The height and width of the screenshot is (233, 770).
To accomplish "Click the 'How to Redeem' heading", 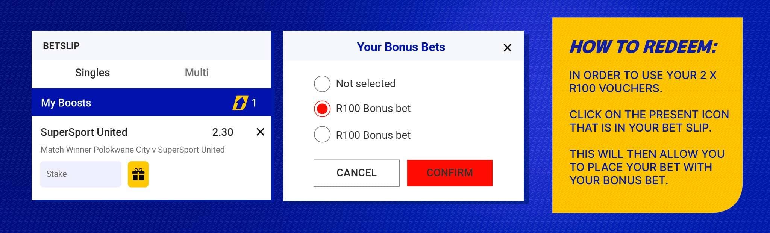I will point(643,47).
